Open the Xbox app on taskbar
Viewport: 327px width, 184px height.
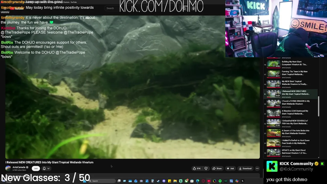click(186, 181)
